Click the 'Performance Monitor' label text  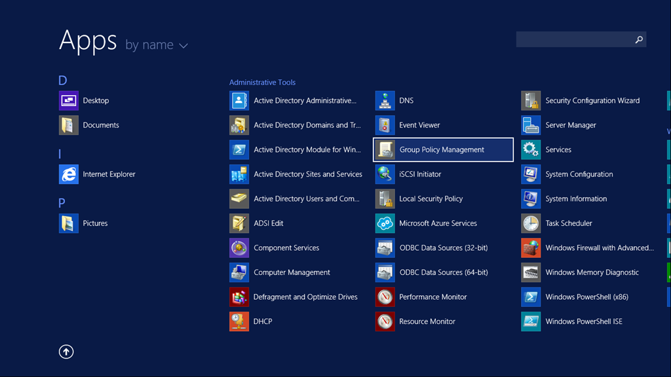click(432, 297)
